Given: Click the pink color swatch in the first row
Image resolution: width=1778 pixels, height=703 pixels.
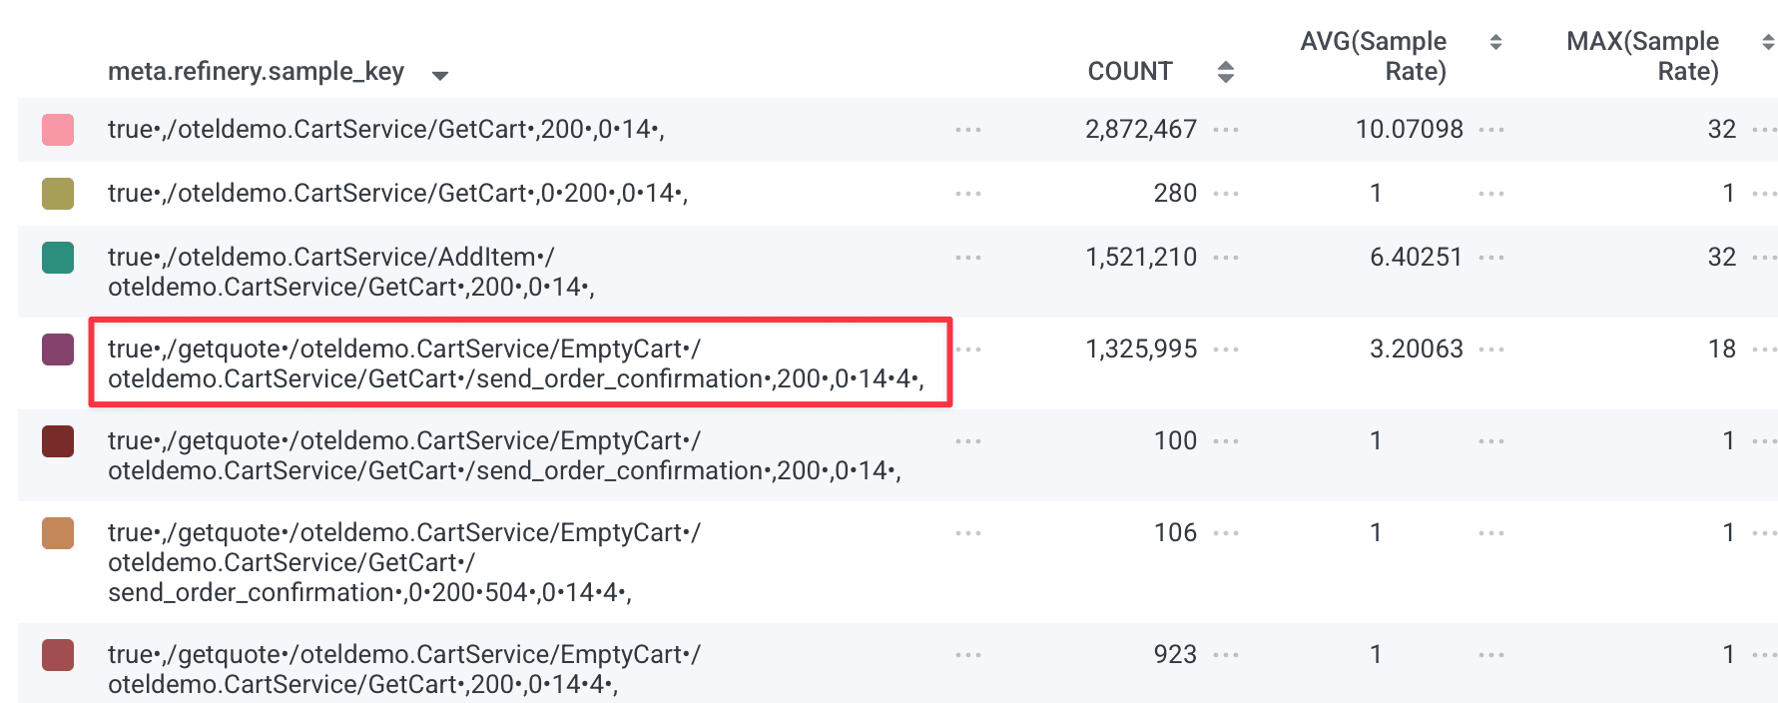Looking at the screenshot, I should (x=57, y=129).
